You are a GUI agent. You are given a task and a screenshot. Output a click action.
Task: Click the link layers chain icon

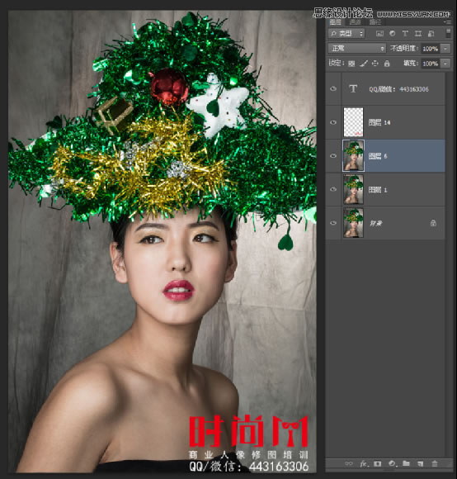coord(348,463)
